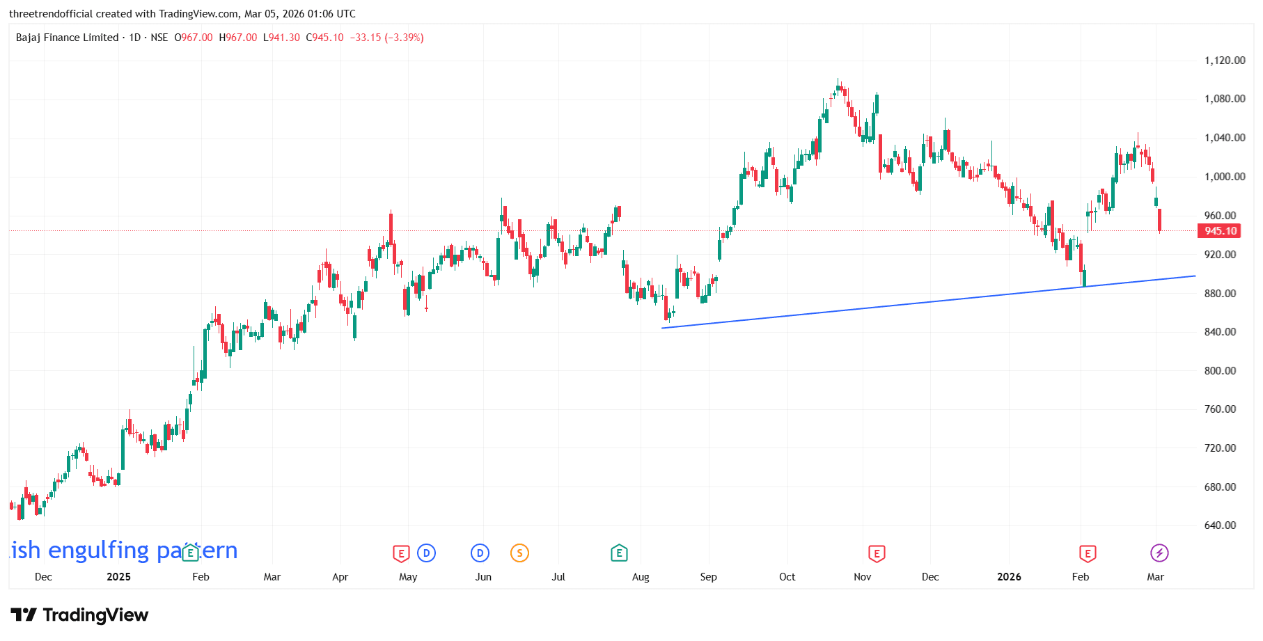Click the green earnings marker overlapping the pattern text

pos(190,553)
